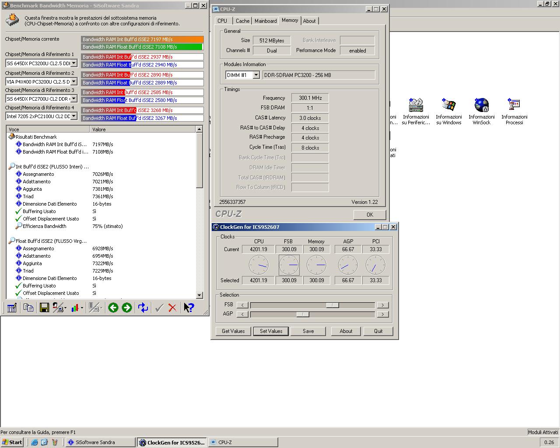Viewport: 560px width, 448px height.
Task: Click Get Values in ClockGen
Action: coord(233,331)
